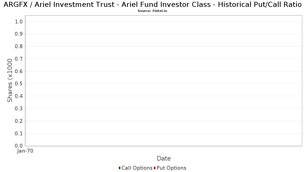Click the 0.5 y-axis tick label
The width and height of the screenshot is (305, 172).
19,84
